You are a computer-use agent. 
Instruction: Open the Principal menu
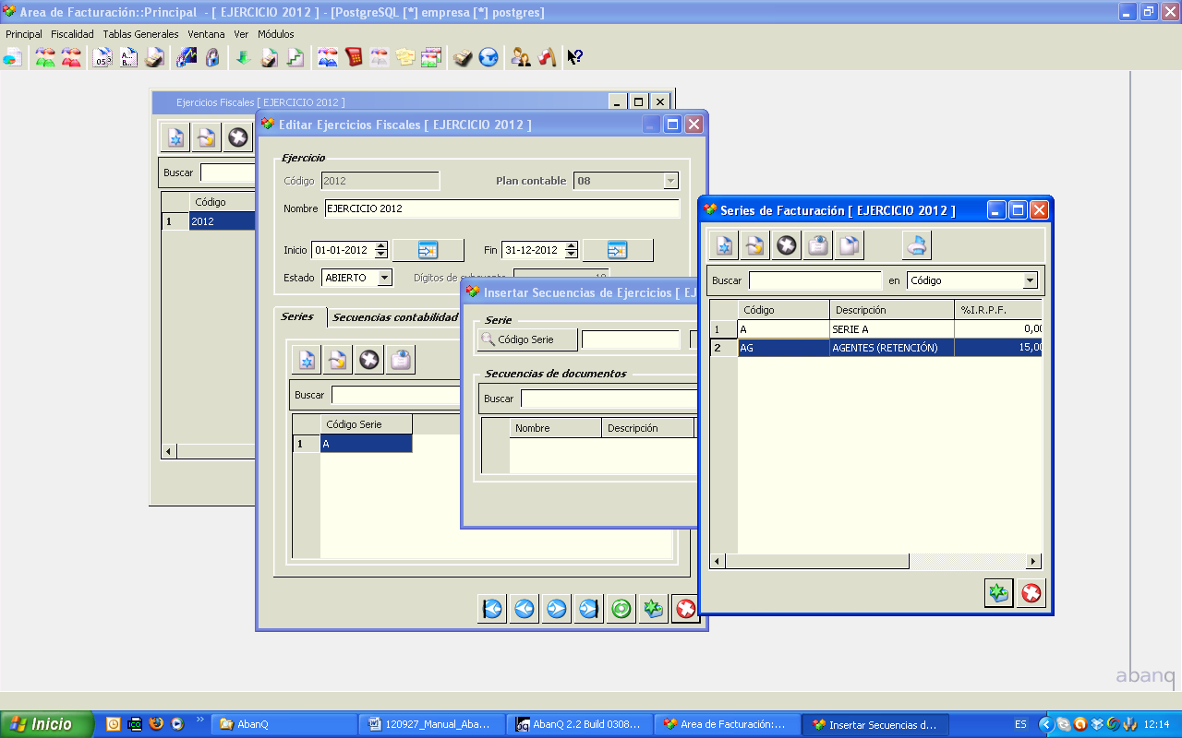24,34
